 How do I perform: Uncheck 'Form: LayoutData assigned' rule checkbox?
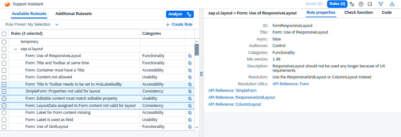pos(4,106)
